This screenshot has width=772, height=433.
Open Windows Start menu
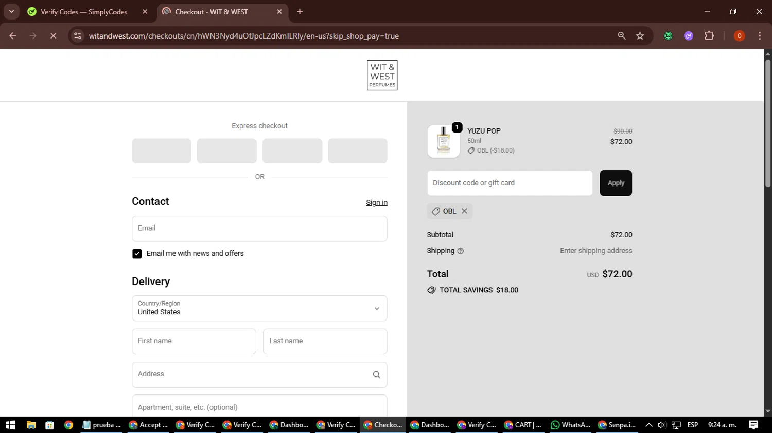click(10, 425)
